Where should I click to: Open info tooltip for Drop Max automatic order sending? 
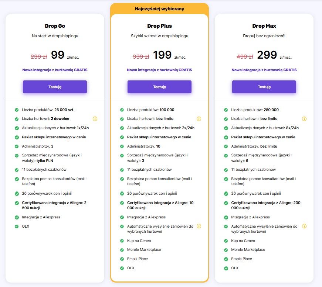click(304, 226)
